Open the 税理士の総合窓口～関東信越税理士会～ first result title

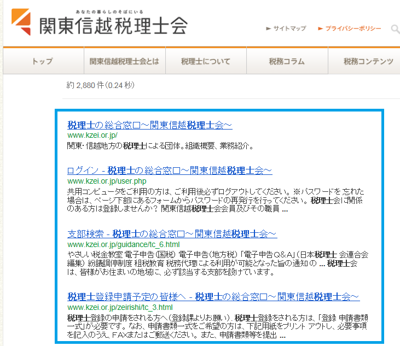coord(150,125)
